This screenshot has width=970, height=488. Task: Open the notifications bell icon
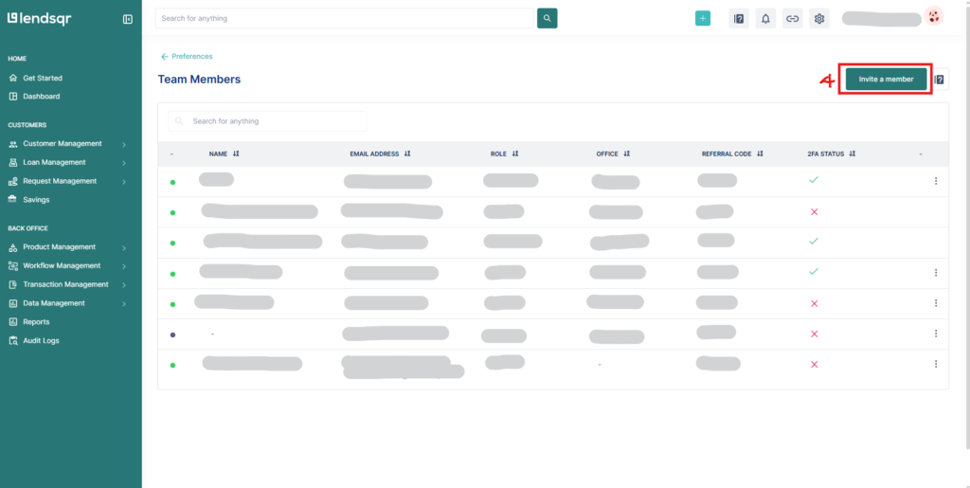point(765,18)
